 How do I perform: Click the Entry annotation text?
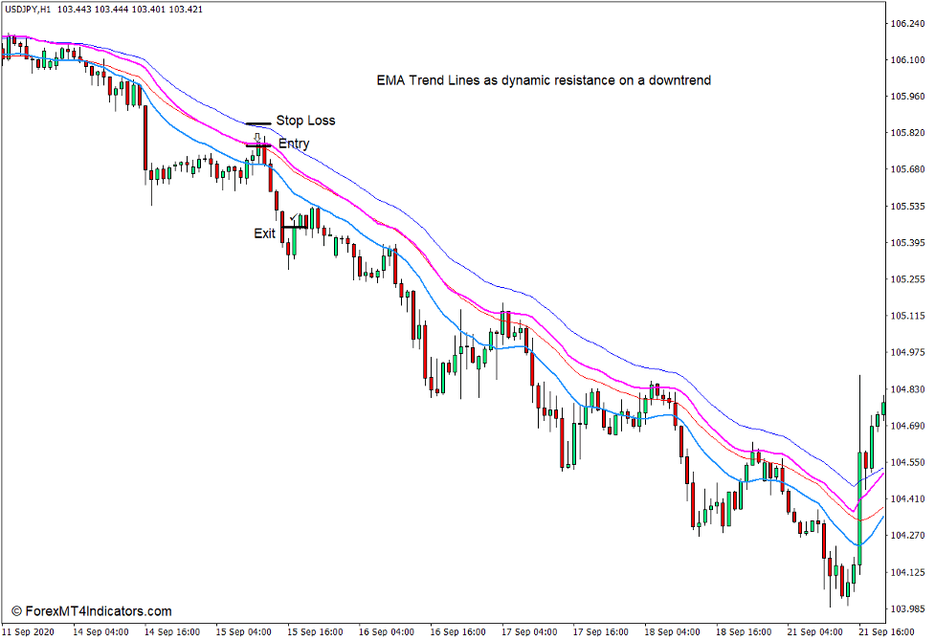point(295,144)
